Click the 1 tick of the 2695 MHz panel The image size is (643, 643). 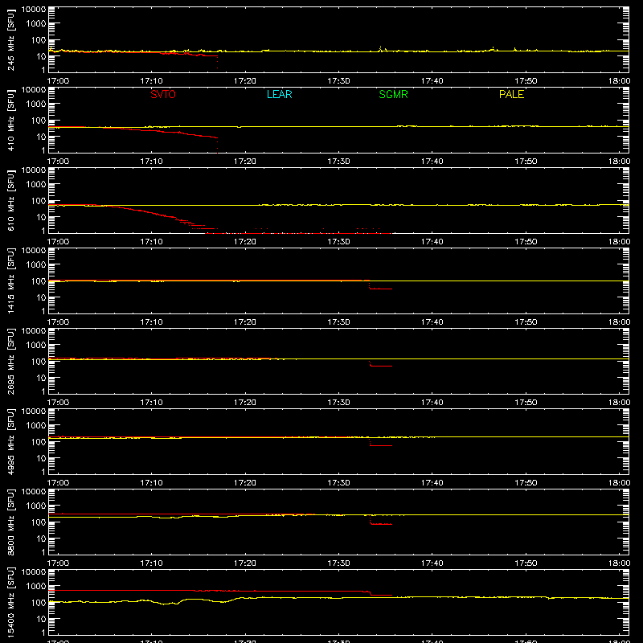[x=43, y=391]
